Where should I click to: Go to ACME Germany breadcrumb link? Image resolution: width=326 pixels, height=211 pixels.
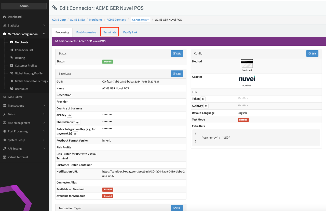(x=116, y=20)
